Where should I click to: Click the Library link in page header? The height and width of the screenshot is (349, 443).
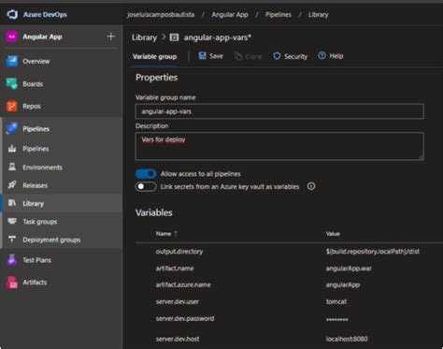coord(144,37)
